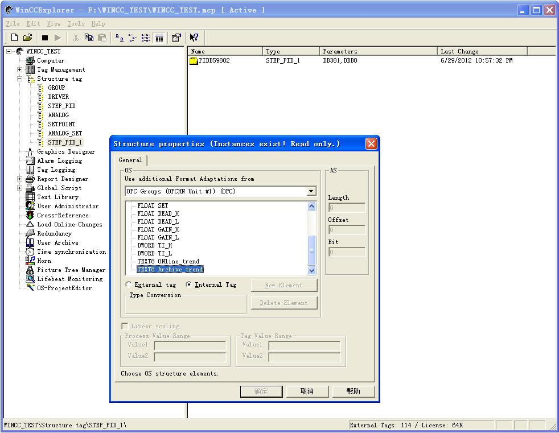The width and height of the screenshot is (559, 433).
Task: Click the What's This help icon
Action: click(x=194, y=38)
